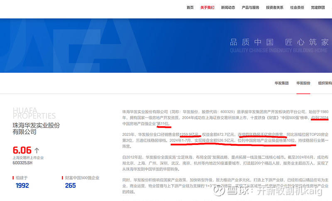Image resolution: width=332 pixels, height=201 pixels.
Task: Click the 财富中国500强企业 label
Action: 82,178
